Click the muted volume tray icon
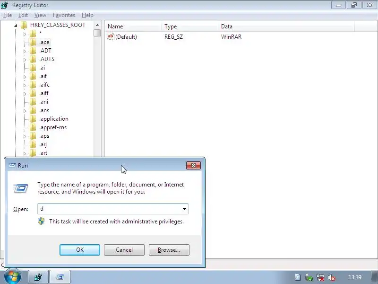Screen dimensions: 378x284 [x=332, y=277]
